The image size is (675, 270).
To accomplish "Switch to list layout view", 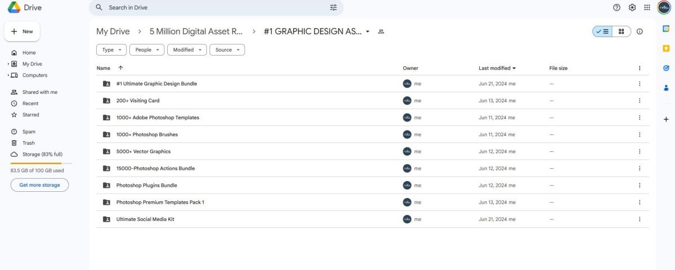I will pyautogui.click(x=602, y=31).
